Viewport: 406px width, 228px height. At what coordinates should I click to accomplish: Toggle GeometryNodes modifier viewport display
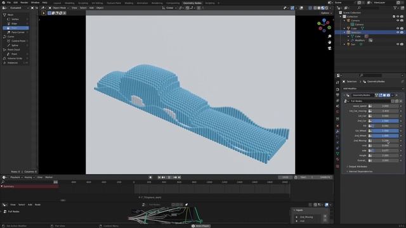[384, 95]
